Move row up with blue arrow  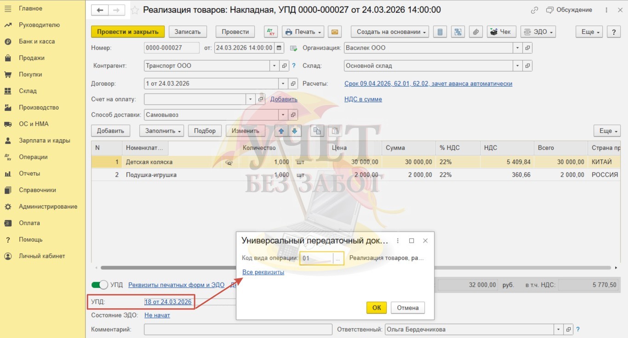[x=281, y=131]
